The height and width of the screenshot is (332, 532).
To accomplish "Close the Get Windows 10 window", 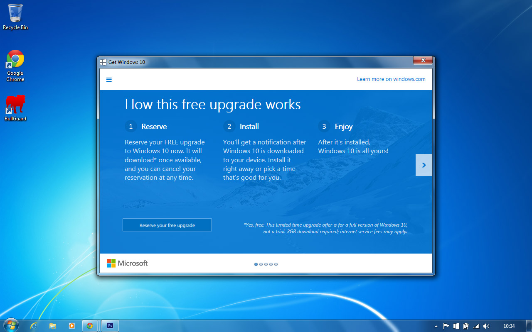I will click(423, 61).
